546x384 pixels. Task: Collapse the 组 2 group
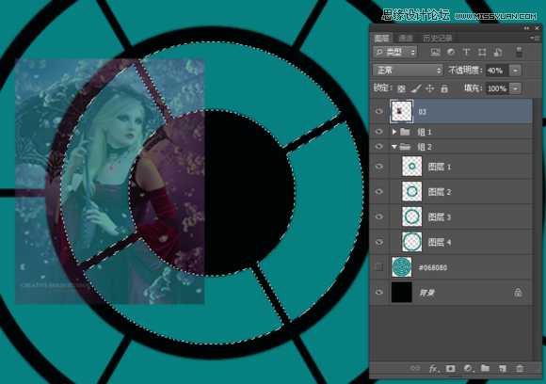[393, 147]
